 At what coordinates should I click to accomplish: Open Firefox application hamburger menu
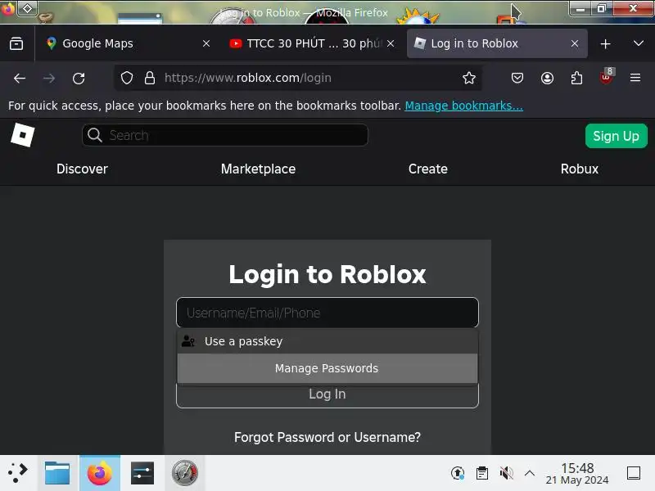tap(635, 78)
